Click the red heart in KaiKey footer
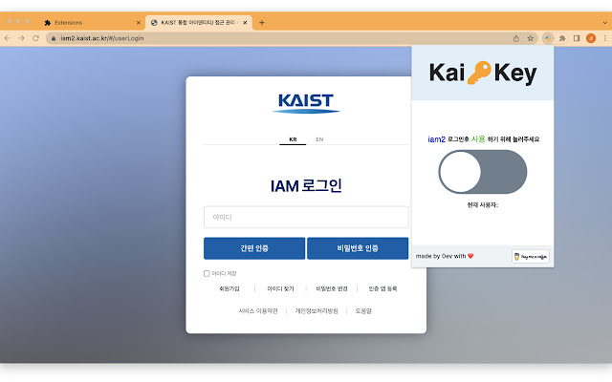Viewport: 612px width, 382px height. (x=470, y=256)
